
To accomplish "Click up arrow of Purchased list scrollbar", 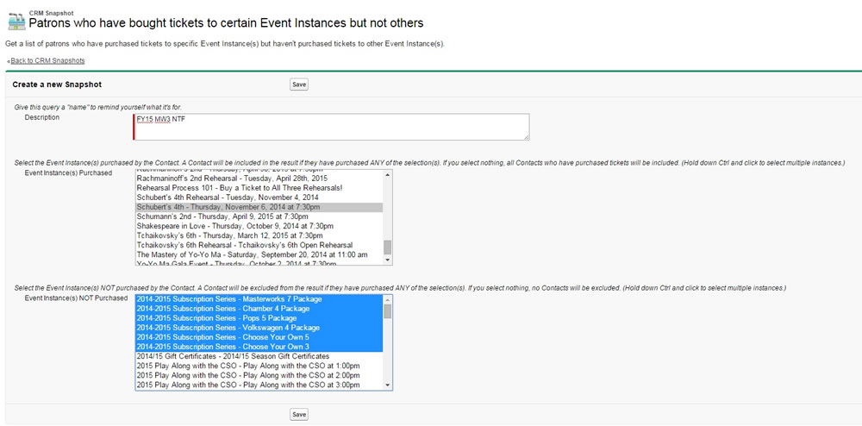I will click(x=388, y=174).
